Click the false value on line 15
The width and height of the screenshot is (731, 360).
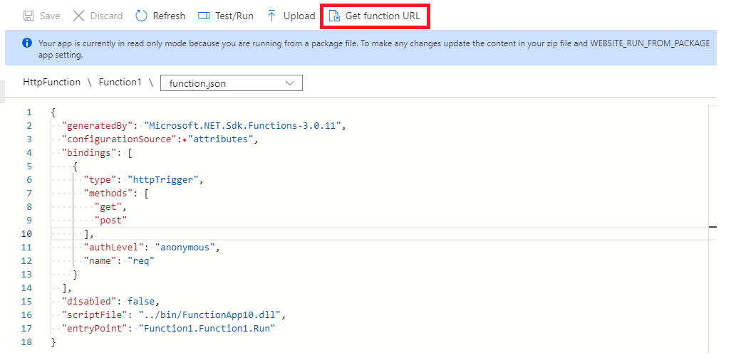[x=141, y=302]
